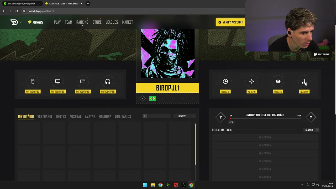Click the Edit Theme button
The height and width of the screenshot is (189, 336).
point(321,54)
